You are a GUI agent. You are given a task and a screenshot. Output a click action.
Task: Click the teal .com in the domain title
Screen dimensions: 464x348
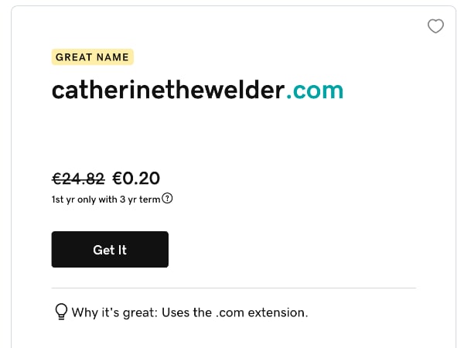tap(315, 90)
